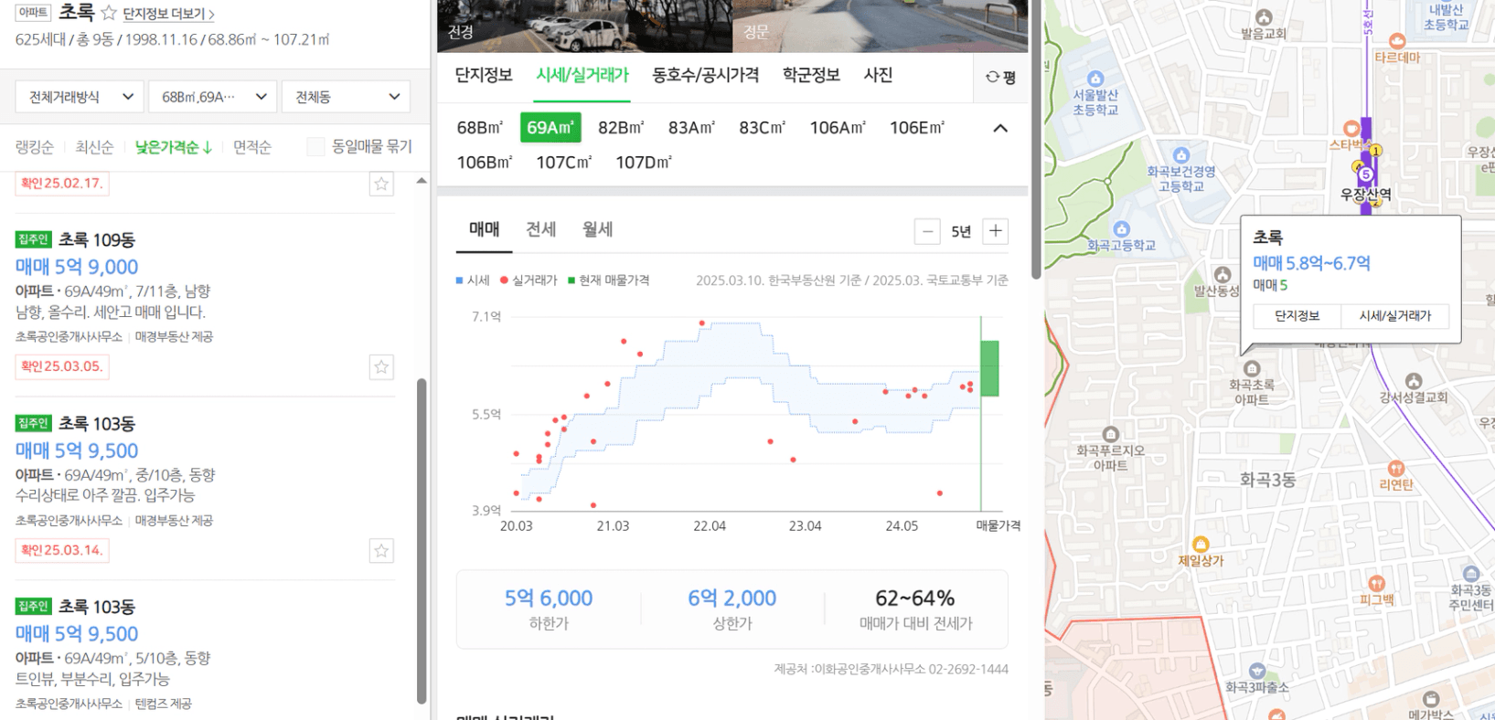The width and height of the screenshot is (1495, 720).
Task: Select the 화곡고등학교 school map marker
Action: tap(1121, 229)
